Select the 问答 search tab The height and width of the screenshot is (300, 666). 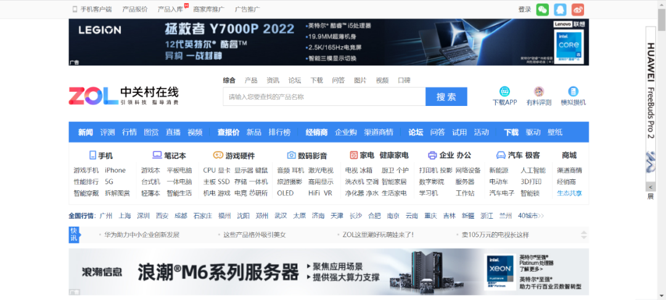pos(339,80)
